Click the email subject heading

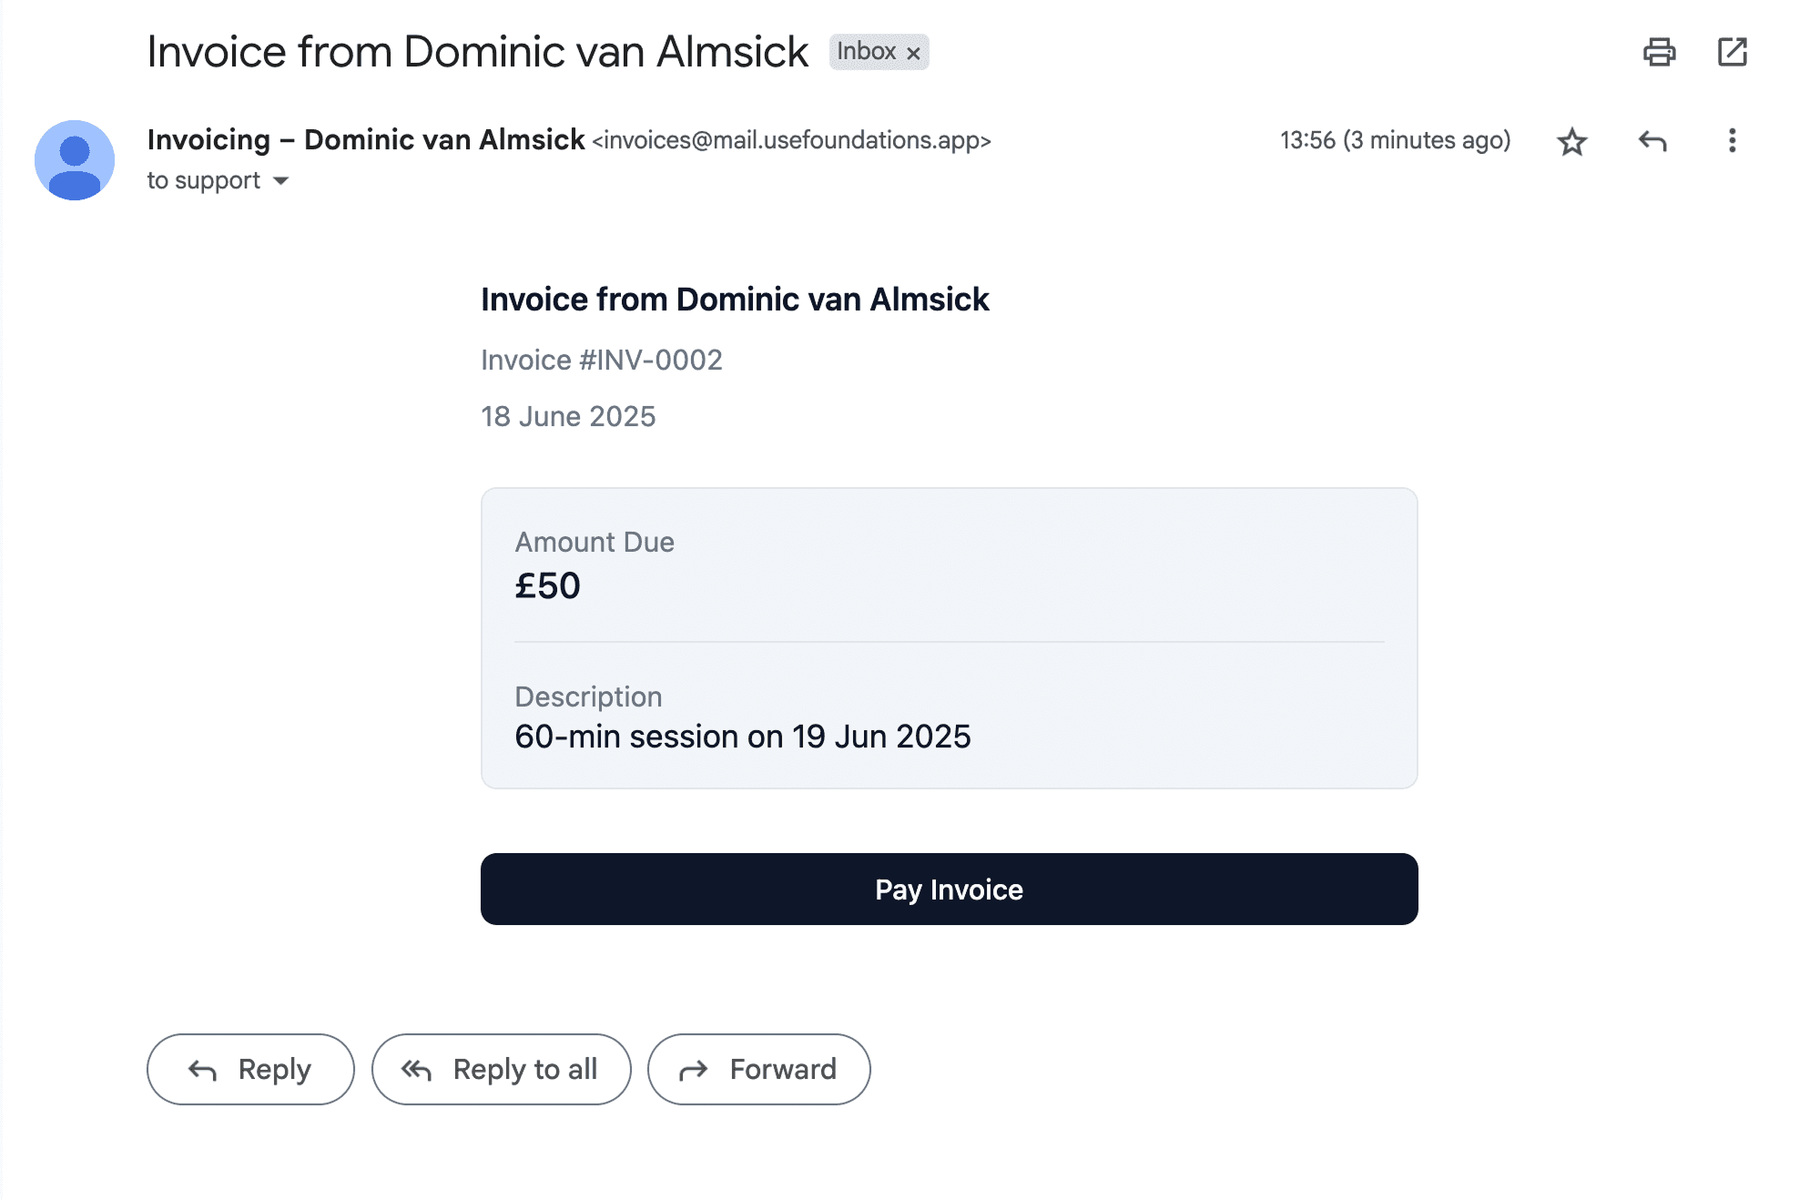tap(477, 52)
